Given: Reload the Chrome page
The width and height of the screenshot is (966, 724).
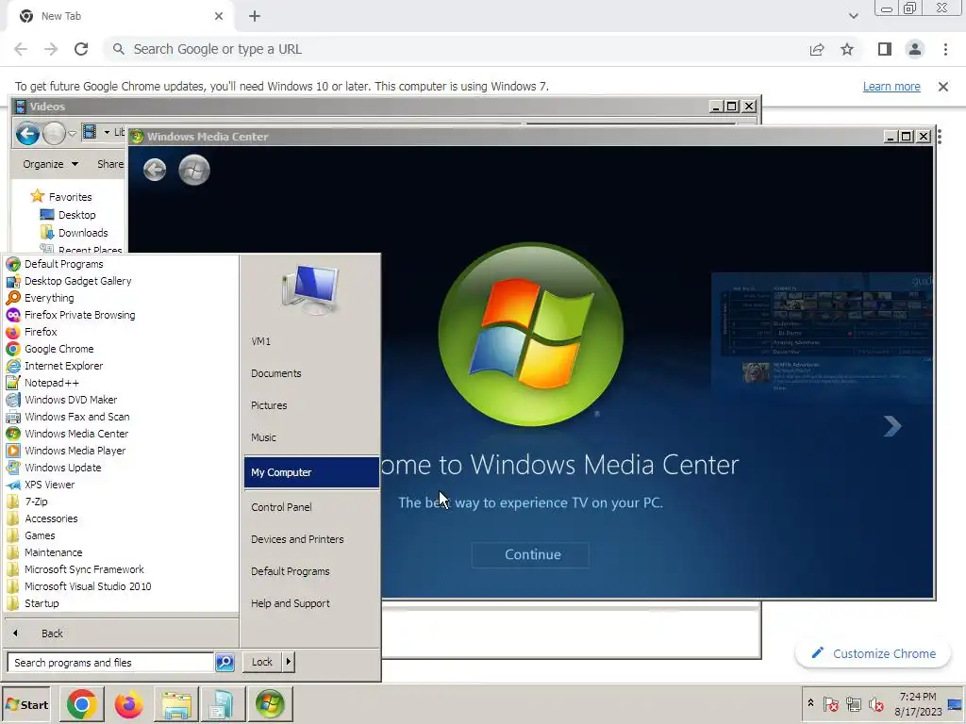Looking at the screenshot, I should click(x=81, y=49).
